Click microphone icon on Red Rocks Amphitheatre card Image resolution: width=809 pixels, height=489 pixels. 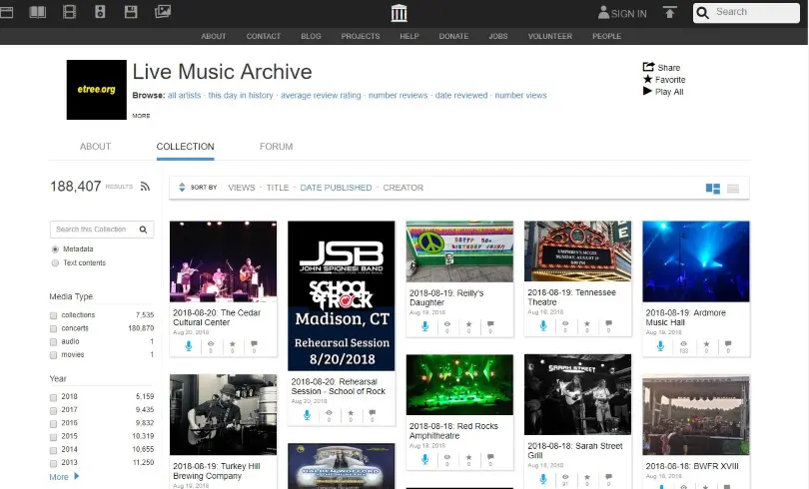pos(425,459)
